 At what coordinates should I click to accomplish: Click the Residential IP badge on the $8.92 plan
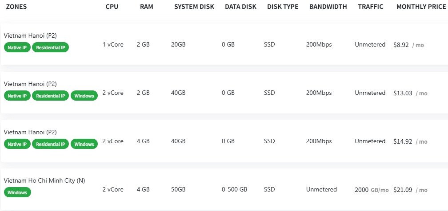pos(50,47)
